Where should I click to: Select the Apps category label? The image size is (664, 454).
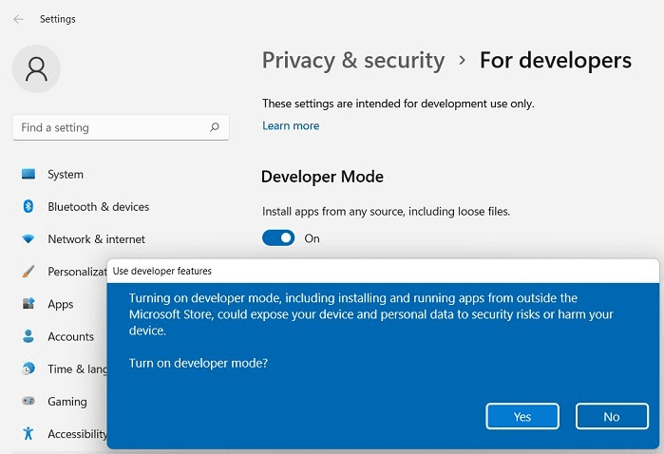(x=60, y=304)
